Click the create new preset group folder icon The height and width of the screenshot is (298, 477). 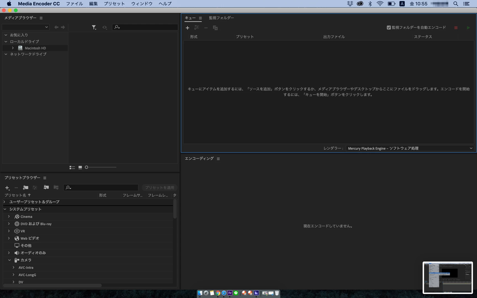coord(25,188)
